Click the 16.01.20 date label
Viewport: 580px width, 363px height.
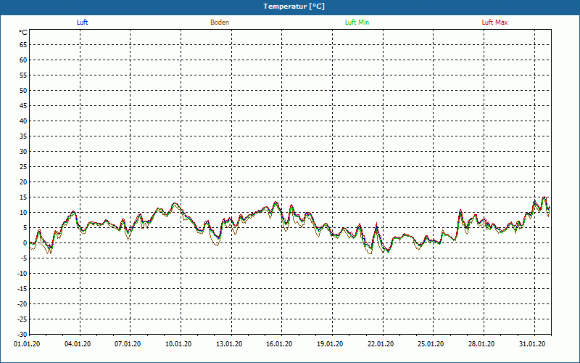click(x=279, y=344)
